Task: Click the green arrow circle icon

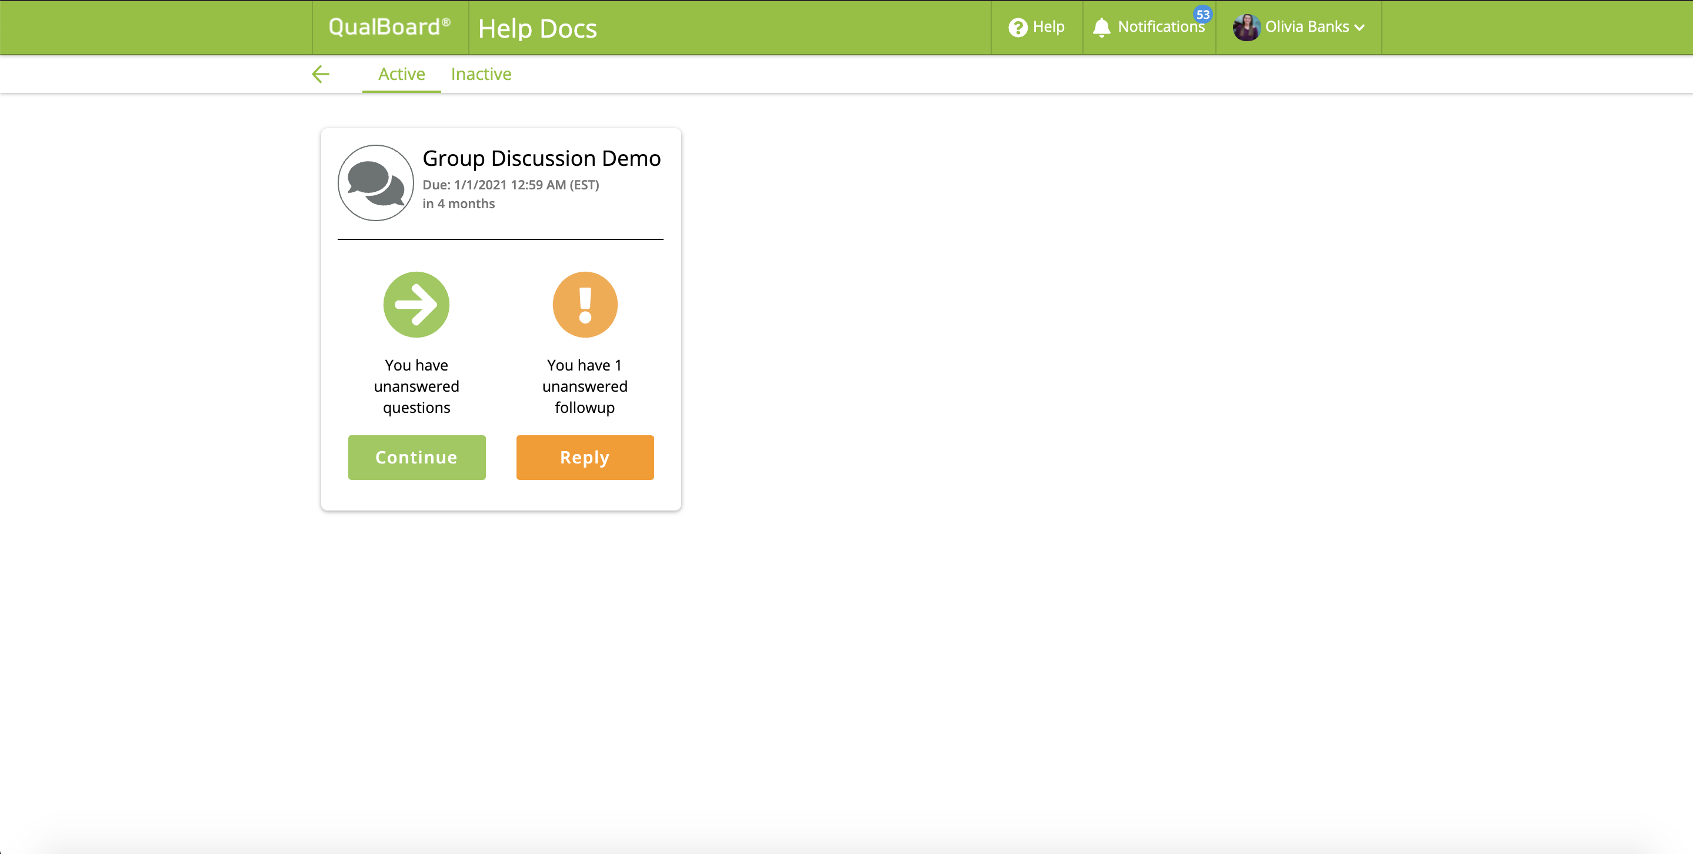Action: pyautogui.click(x=416, y=305)
